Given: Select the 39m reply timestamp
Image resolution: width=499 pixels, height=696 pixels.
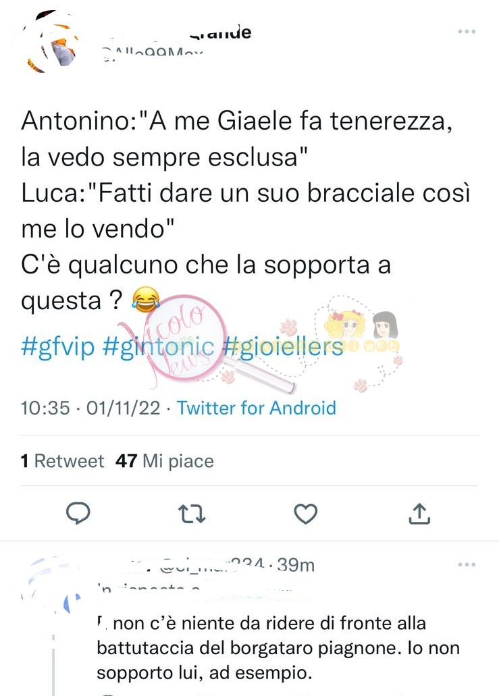Looking at the screenshot, I should coord(296,565).
